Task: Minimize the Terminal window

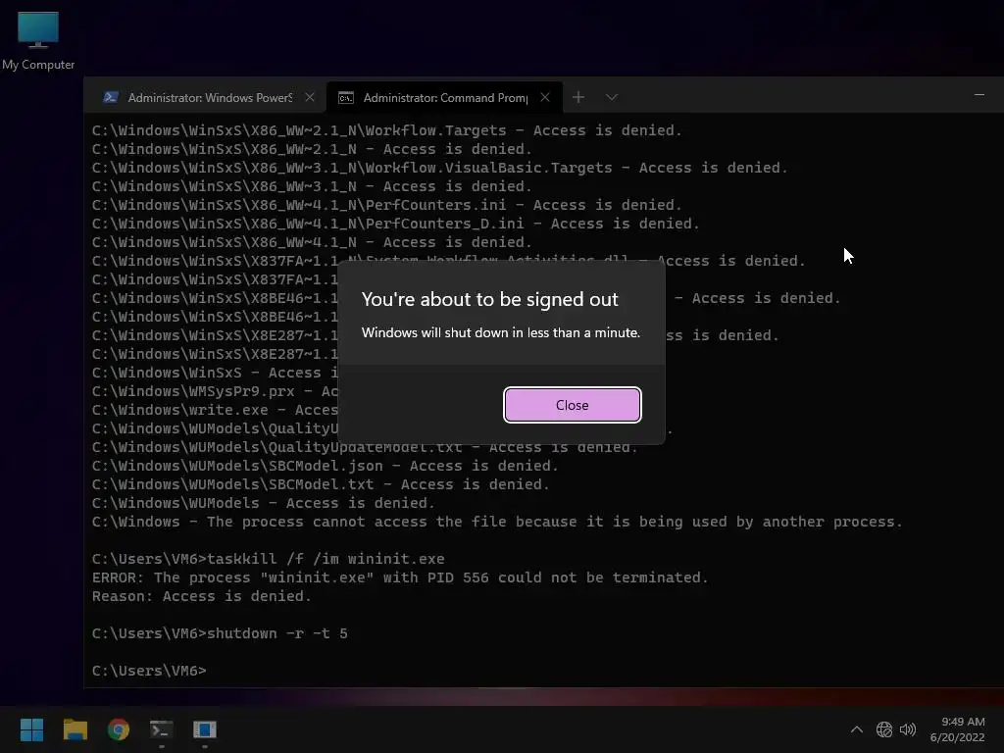Action: click(979, 95)
